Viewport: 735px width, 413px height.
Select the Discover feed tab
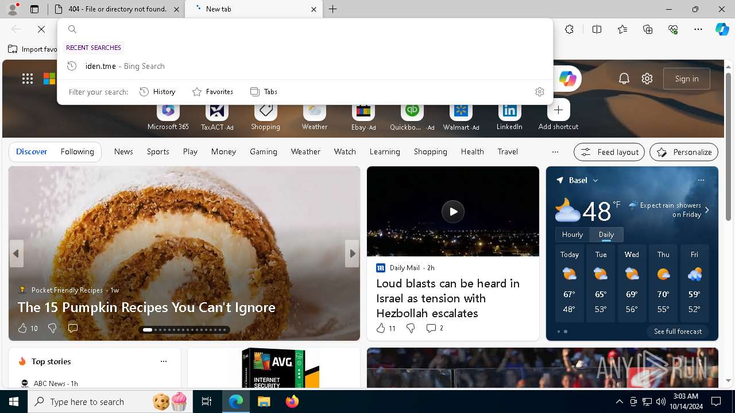(32, 152)
